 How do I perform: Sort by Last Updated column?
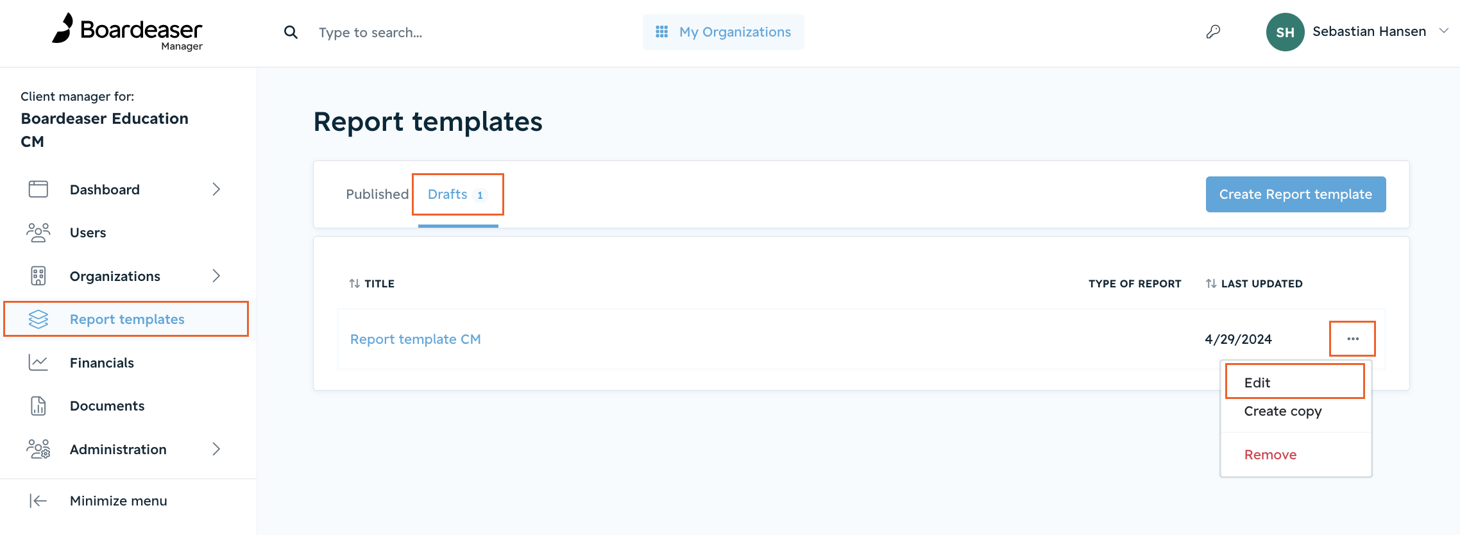pyautogui.click(x=1254, y=284)
